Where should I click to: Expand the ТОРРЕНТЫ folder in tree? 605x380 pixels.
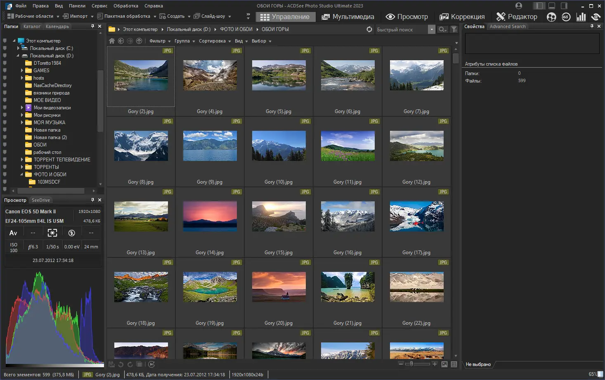[22, 167]
